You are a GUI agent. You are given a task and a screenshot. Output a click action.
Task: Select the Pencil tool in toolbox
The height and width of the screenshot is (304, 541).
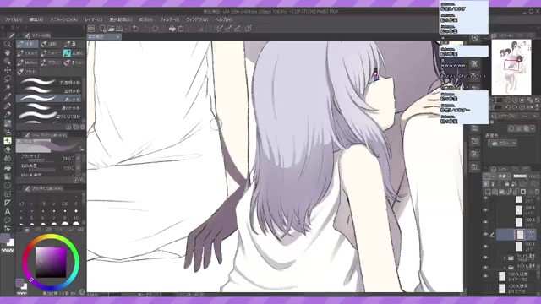[x=8, y=115]
